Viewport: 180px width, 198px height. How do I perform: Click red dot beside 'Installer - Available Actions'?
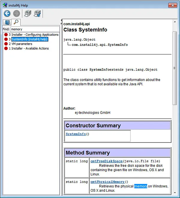[x=6, y=48]
